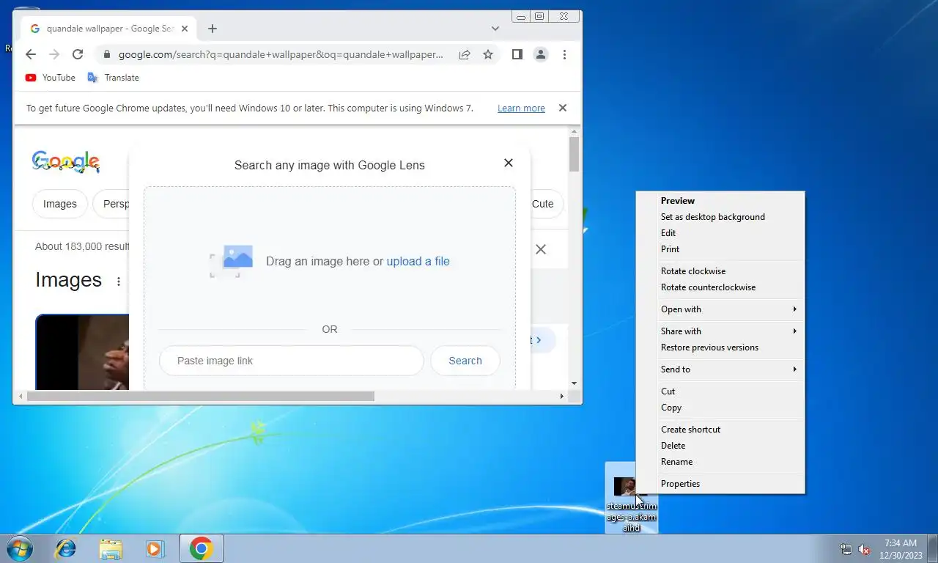The image size is (938, 563).
Task: Select Cut in context menu
Action: [x=720, y=391]
